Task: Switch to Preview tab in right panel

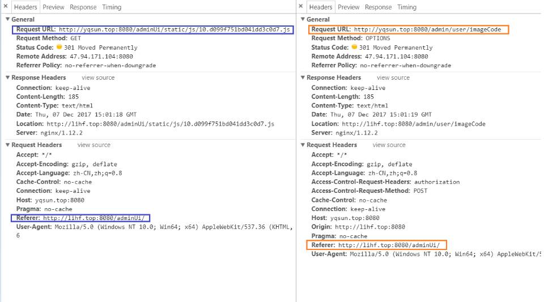Action: point(348,7)
